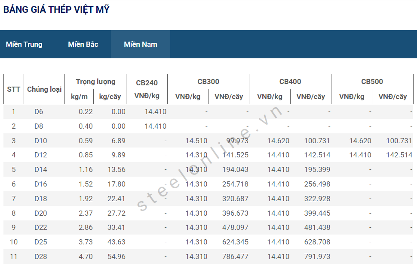The image size is (417, 268).
Task: Click the 2.37 kg/m weight for D20
Action: tap(86, 214)
